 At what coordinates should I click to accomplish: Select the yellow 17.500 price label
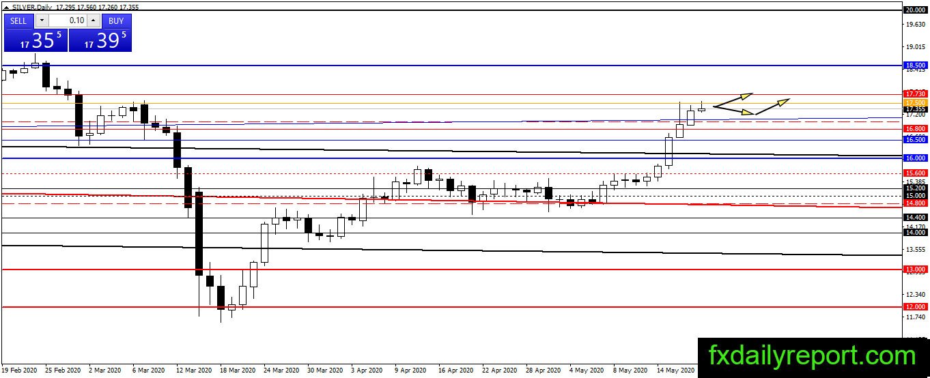(915, 102)
